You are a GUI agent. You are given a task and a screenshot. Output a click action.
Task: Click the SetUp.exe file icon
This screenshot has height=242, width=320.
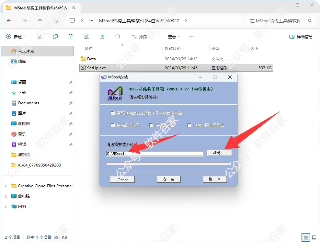[83, 68]
